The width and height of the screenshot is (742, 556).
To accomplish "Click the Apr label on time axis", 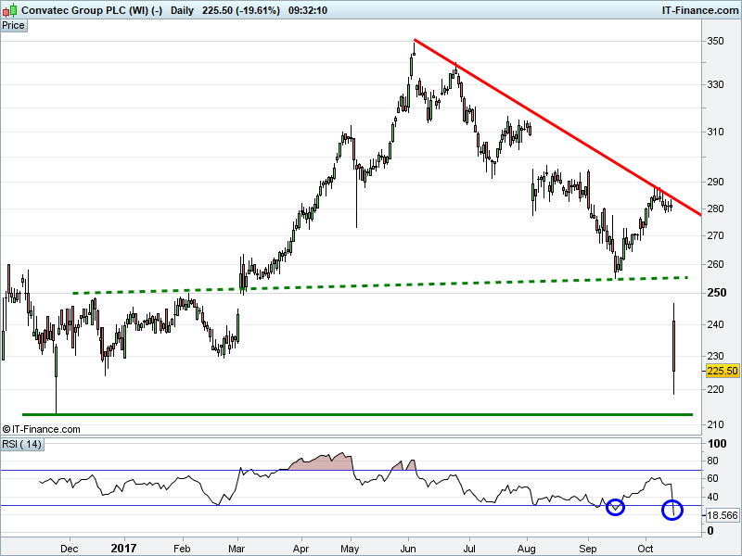I will (301, 549).
